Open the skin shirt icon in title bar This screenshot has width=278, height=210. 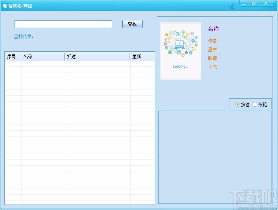click(x=232, y=6)
